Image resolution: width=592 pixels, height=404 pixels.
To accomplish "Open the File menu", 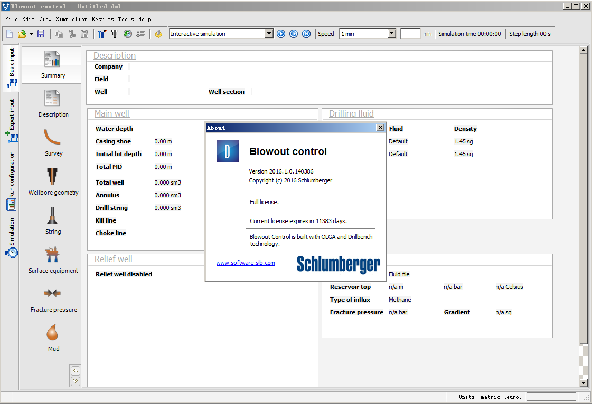I will [x=11, y=19].
